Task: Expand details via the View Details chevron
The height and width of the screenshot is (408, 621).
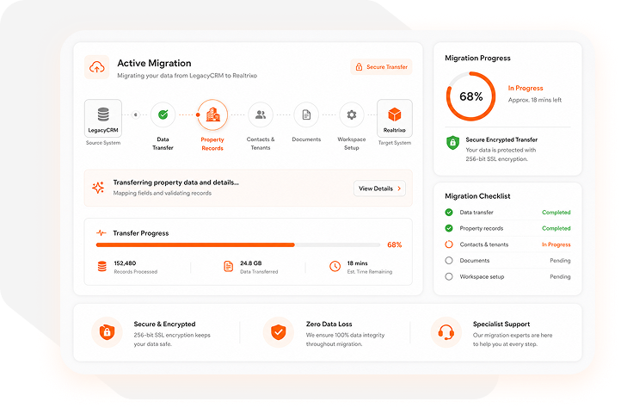Action: click(399, 189)
